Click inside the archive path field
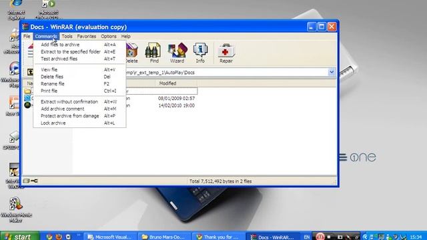427x240 pixels. tap(227, 73)
